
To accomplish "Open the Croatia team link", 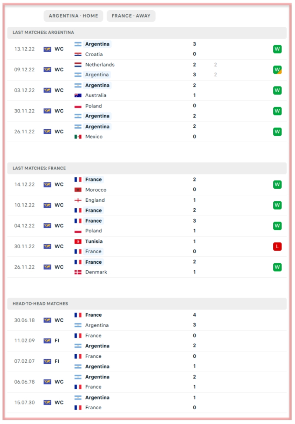I will coord(94,54).
